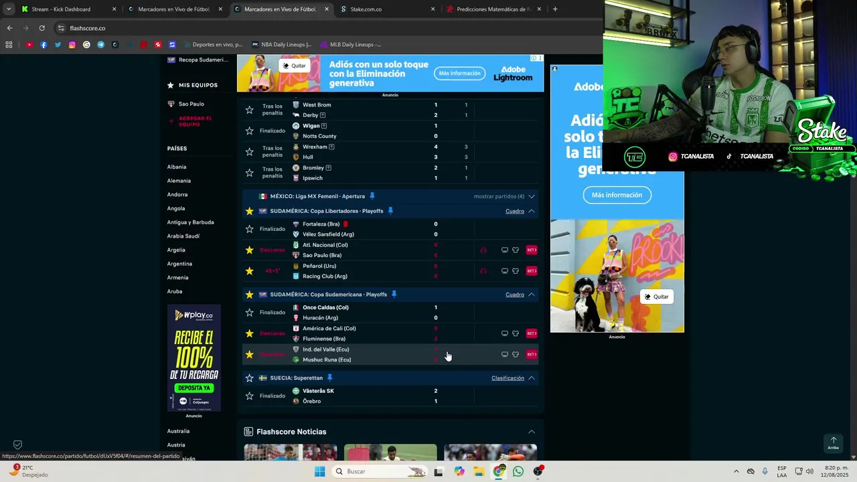857x482 pixels.
Task: Open Copa Sudamericana Cuadro link
Action: [515, 295]
